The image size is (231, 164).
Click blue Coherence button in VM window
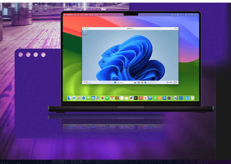pos(88,28)
